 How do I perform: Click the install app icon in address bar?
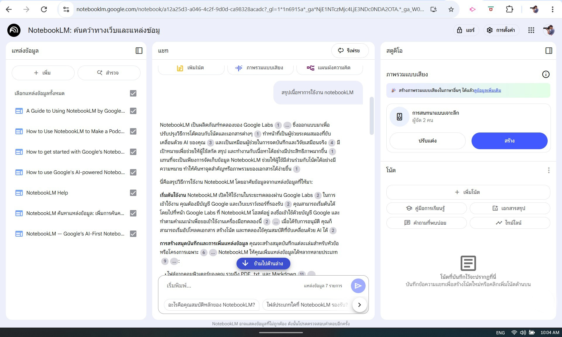coord(434,9)
